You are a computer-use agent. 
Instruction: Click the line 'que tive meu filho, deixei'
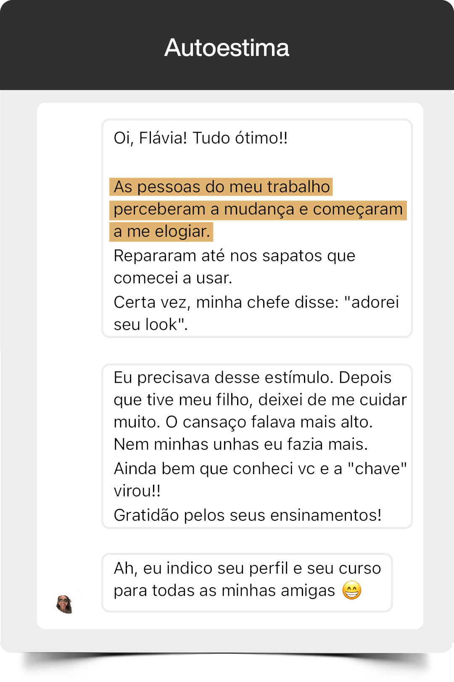(x=260, y=400)
